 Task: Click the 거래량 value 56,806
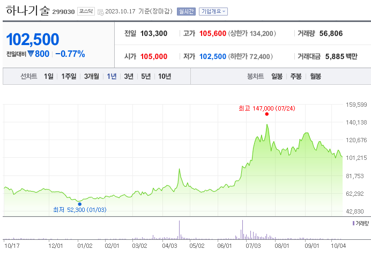click(331, 33)
